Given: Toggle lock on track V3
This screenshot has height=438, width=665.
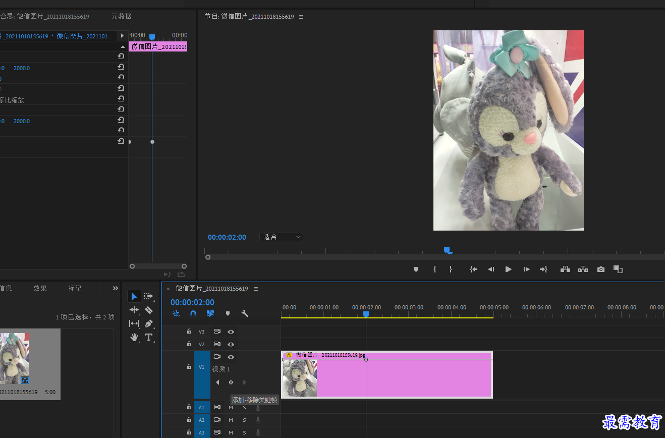Looking at the screenshot, I should coord(189,332).
